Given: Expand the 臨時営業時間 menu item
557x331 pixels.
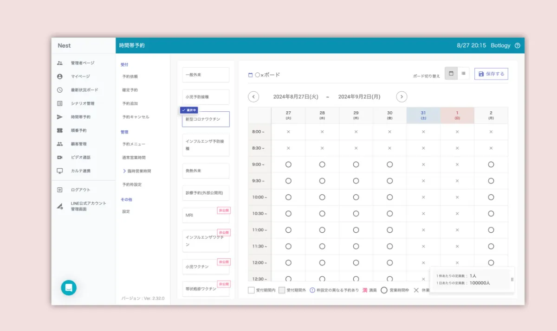Looking at the screenshot, I should click(x=136, y=171).
